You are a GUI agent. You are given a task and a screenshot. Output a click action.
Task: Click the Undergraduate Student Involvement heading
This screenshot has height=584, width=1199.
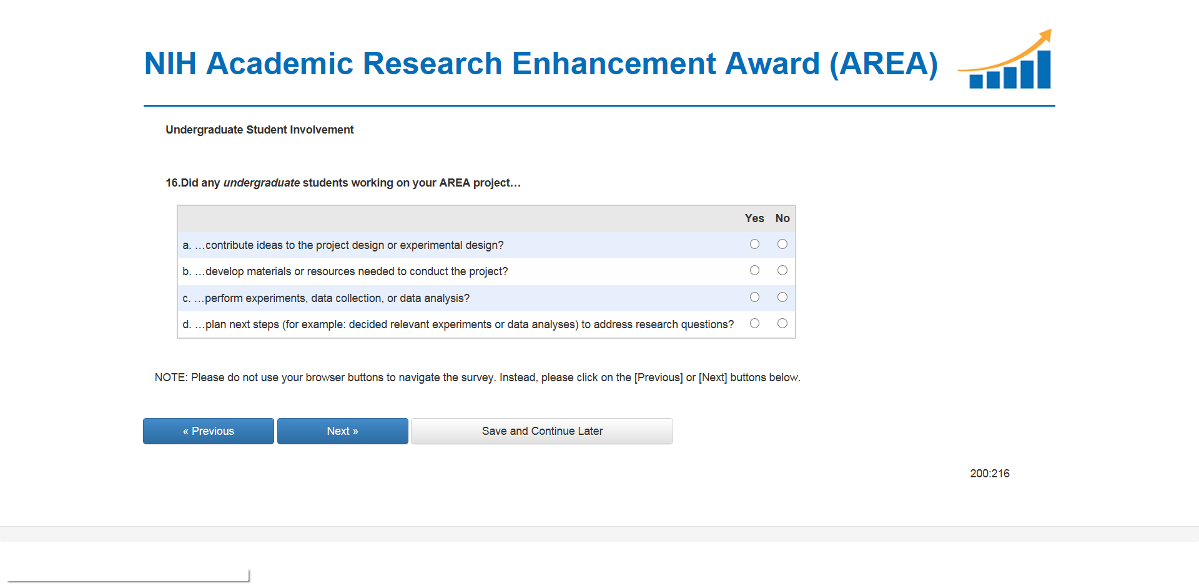[x=259, y=130]
